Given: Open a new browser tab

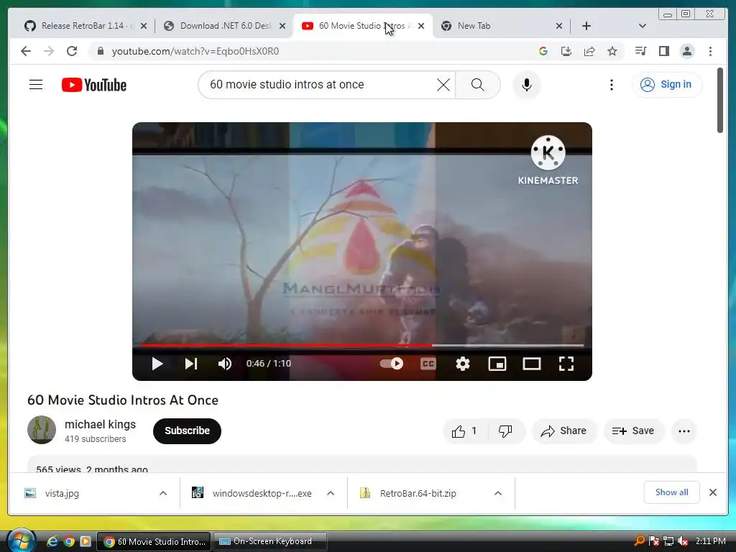Looking at the screenshot, I should pyautogui.click(x=586, y=26).
